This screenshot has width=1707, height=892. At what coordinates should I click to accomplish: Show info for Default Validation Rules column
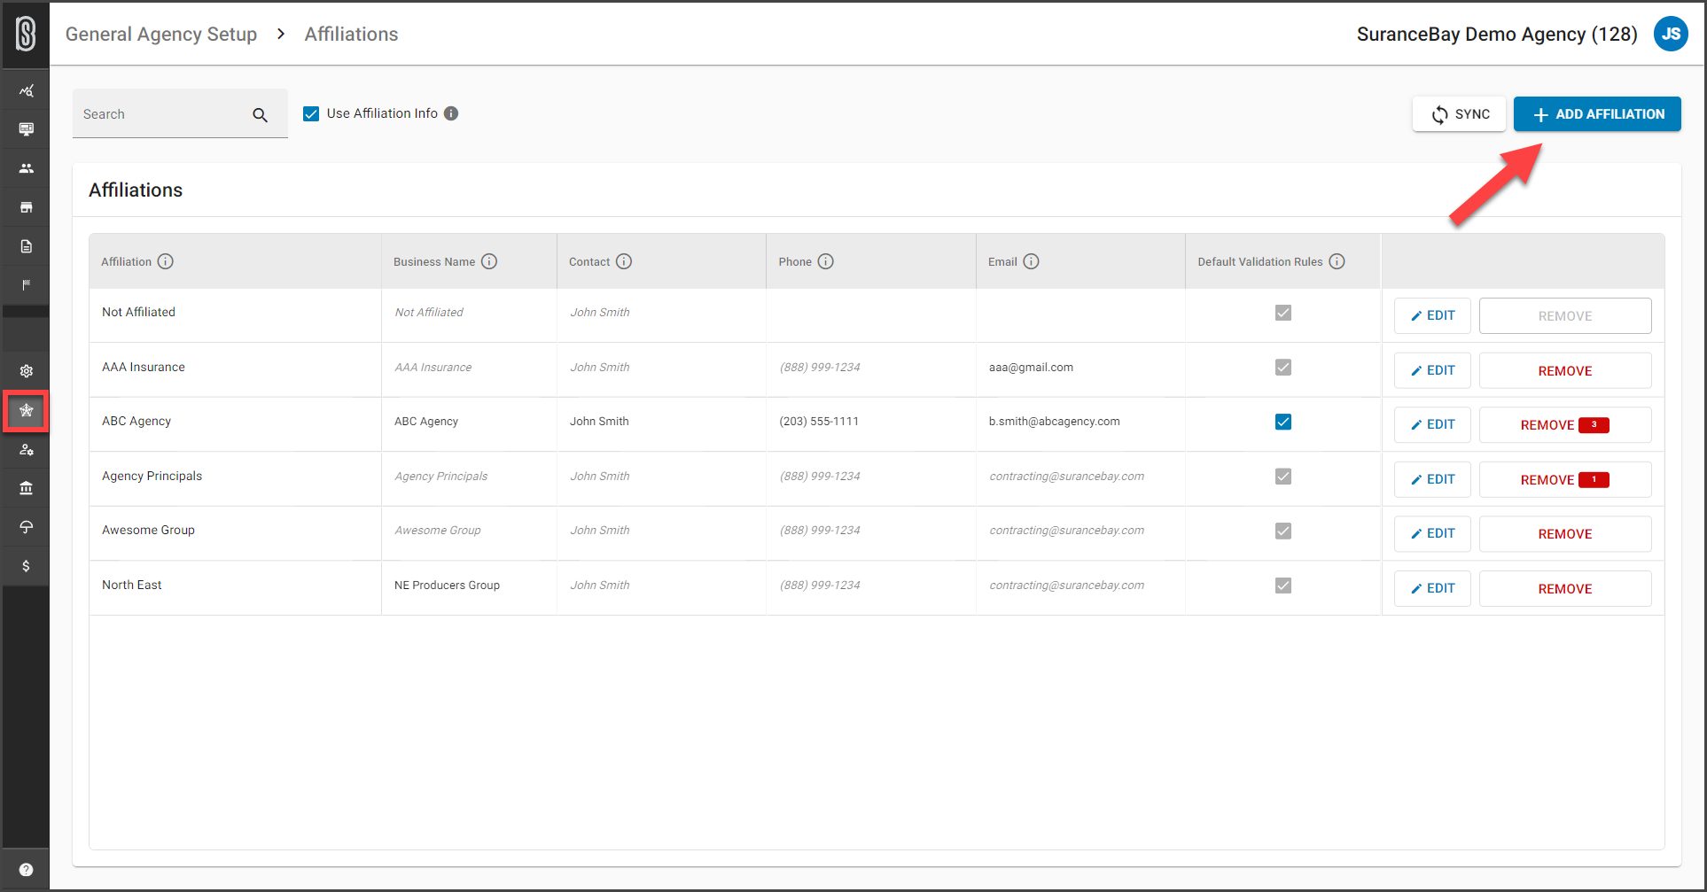(1337, 261)
